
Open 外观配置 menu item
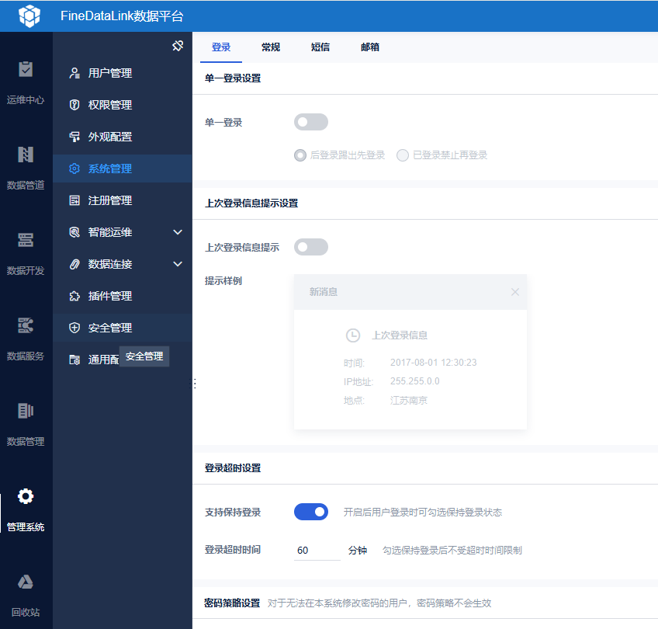coord(123,137)
